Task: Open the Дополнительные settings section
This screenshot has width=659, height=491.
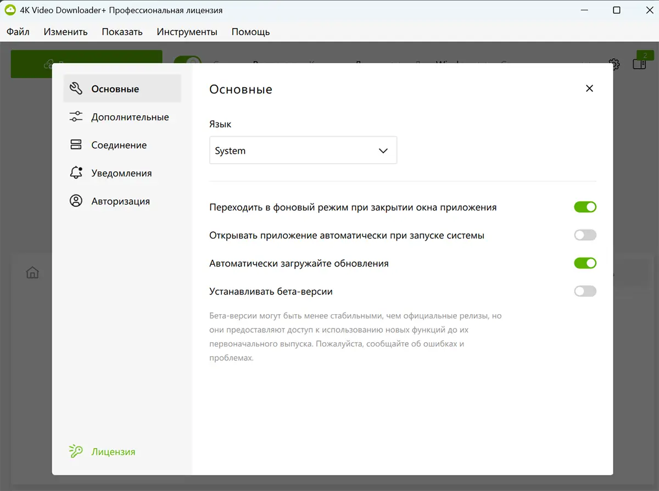Action: click(x=122, y=117)
